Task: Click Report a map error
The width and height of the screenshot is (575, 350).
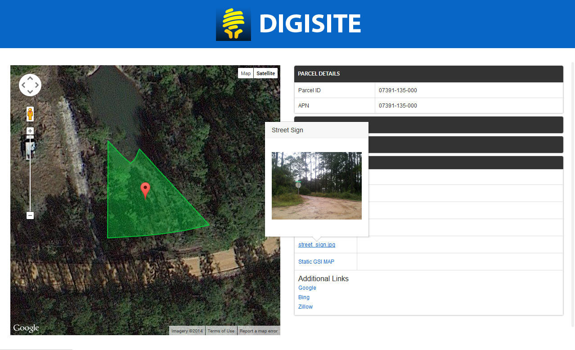Action: coord(258,331)
